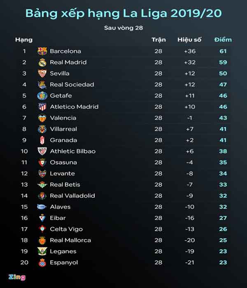Viewport: 247px width, 288px height.
Task: Click the Bảng xếp hạng La Liga title
Action: click(x=123, y=13)
